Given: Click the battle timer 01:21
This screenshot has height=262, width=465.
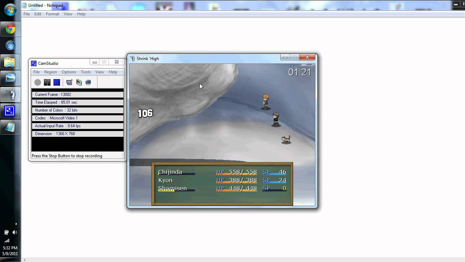Looking at the screenshot, I should click(300, 72).
